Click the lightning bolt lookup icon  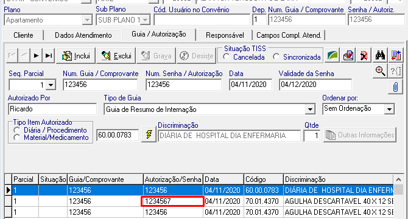pos(149,134)
